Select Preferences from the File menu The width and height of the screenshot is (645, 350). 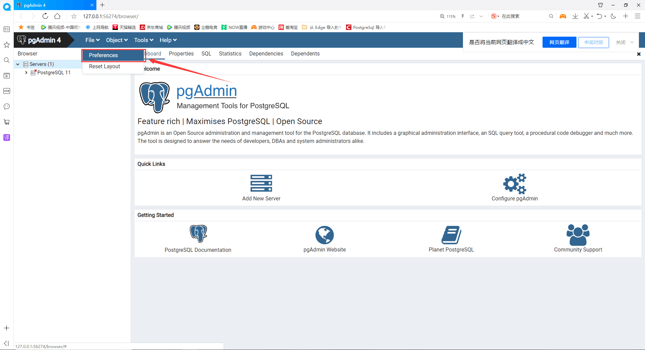pos(114,55)
